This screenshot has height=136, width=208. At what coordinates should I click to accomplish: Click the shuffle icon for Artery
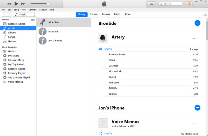click(x=100, y=49)
